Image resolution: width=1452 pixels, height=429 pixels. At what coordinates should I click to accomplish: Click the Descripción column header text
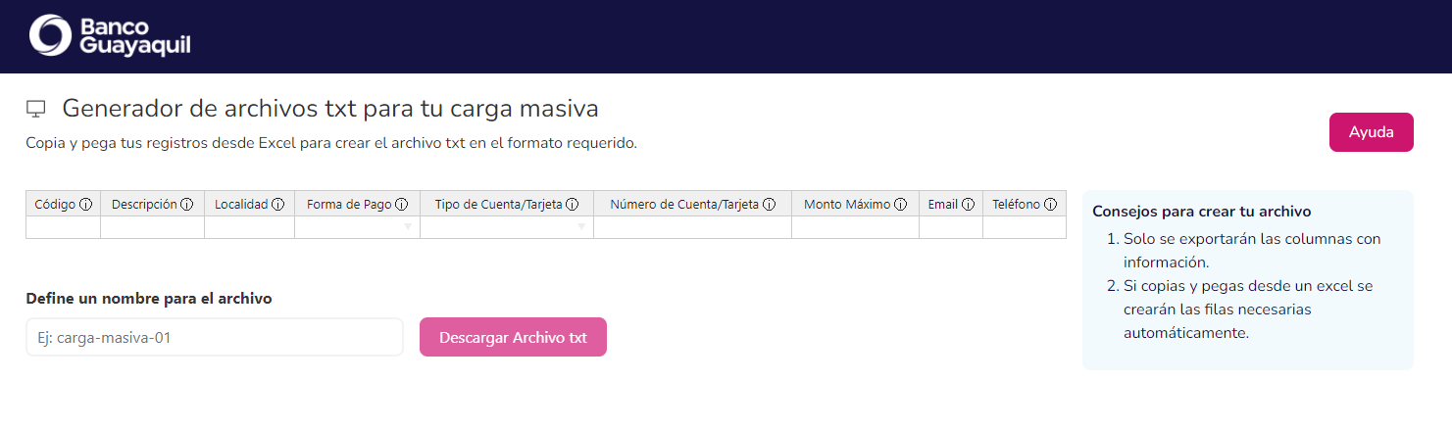coord(144,205)
